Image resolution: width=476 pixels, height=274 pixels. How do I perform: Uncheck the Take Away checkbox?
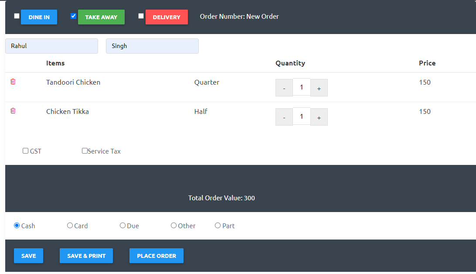74,16
